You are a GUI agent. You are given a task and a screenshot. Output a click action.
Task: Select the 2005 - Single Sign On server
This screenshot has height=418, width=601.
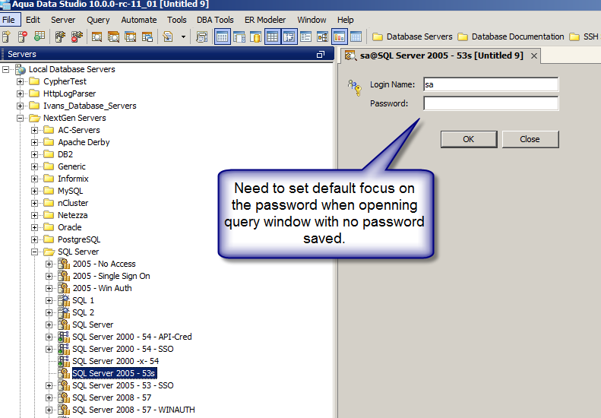tap(111, 276)
